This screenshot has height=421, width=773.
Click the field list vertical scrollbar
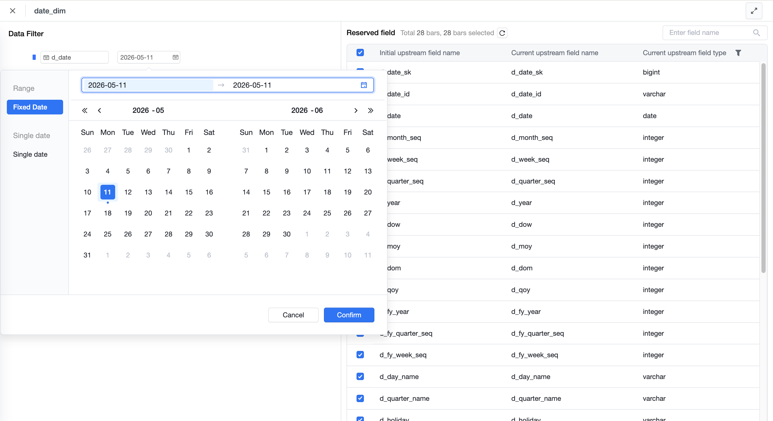pyautogui.click(x=763, y=168)
